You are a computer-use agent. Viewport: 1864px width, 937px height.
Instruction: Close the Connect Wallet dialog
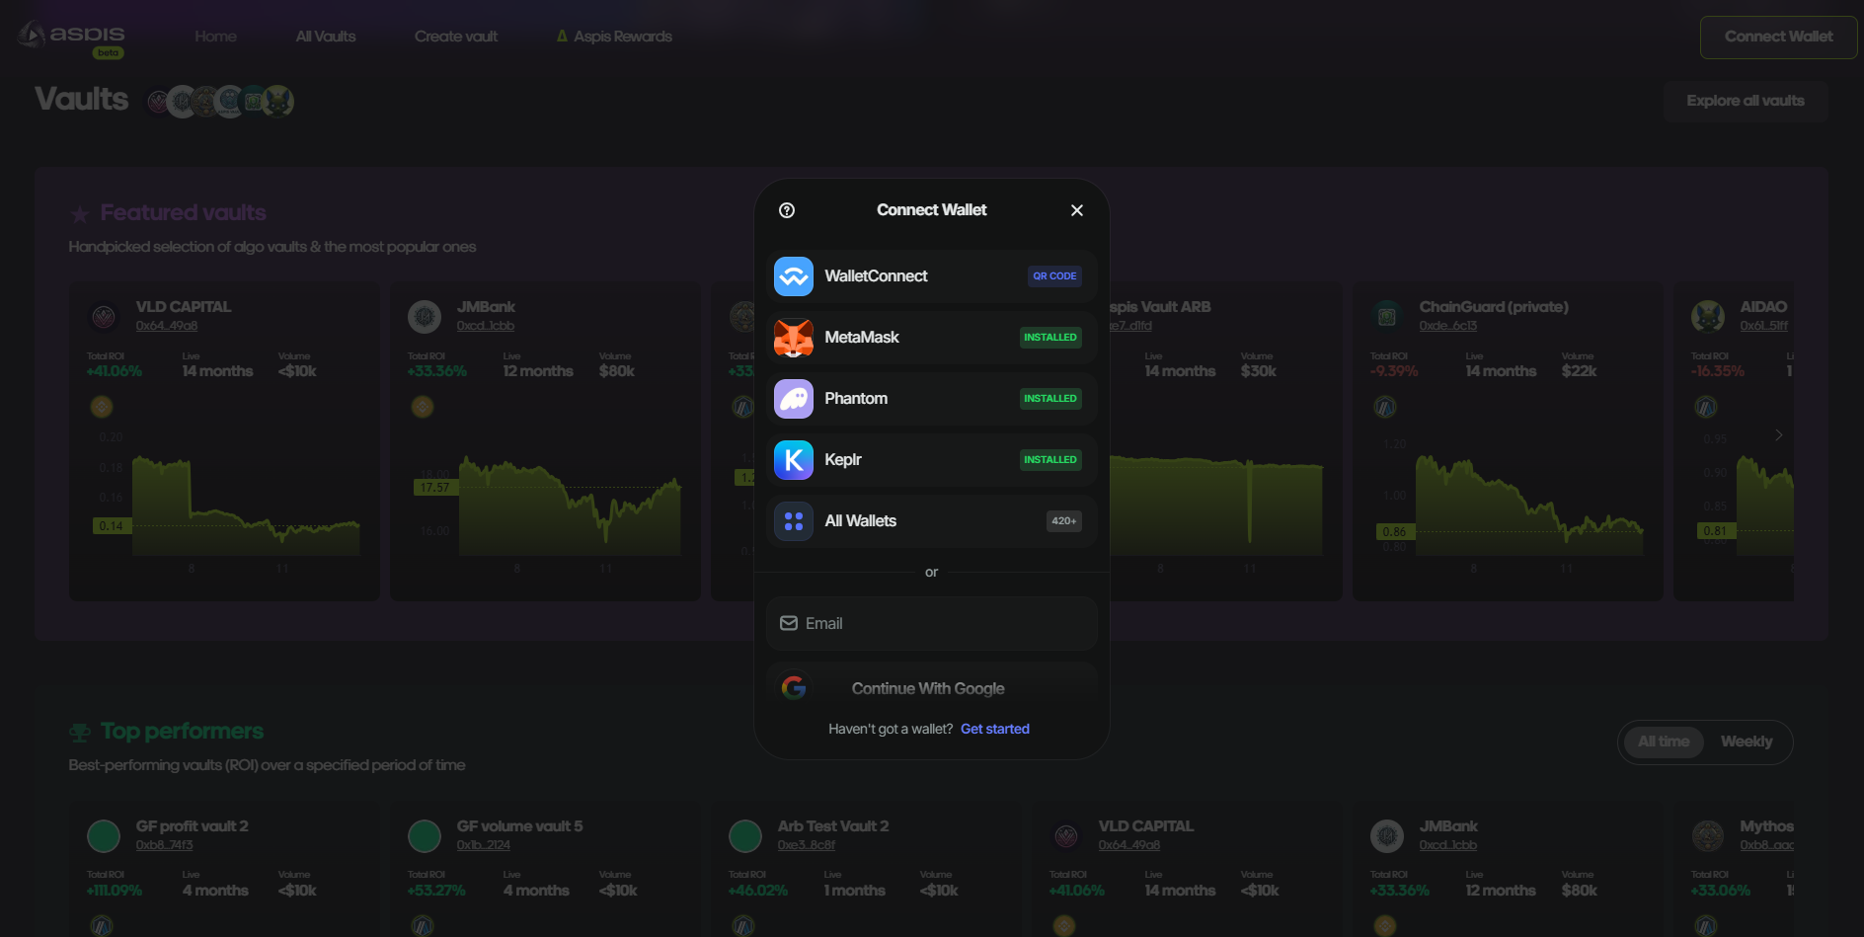(x=1076, y=210)
